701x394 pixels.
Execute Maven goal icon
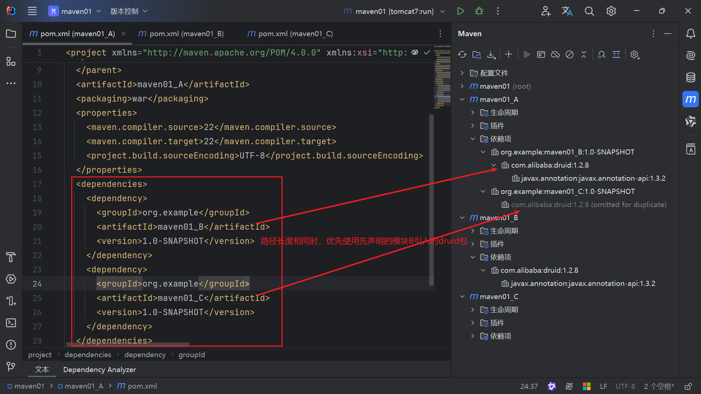click(x=541, y=54)
